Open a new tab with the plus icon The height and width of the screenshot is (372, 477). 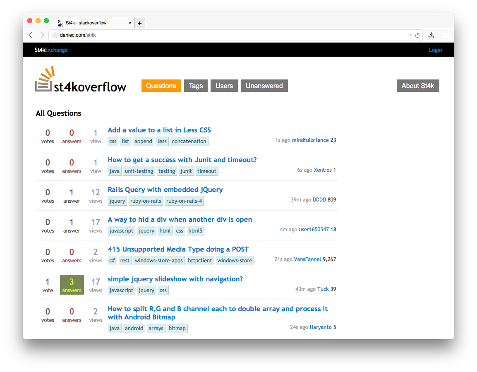(140, 23)
